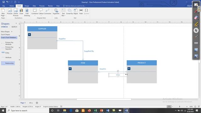201x113 pixels.
Task: Zoom out with the minus button
Action: coord(172,107)
